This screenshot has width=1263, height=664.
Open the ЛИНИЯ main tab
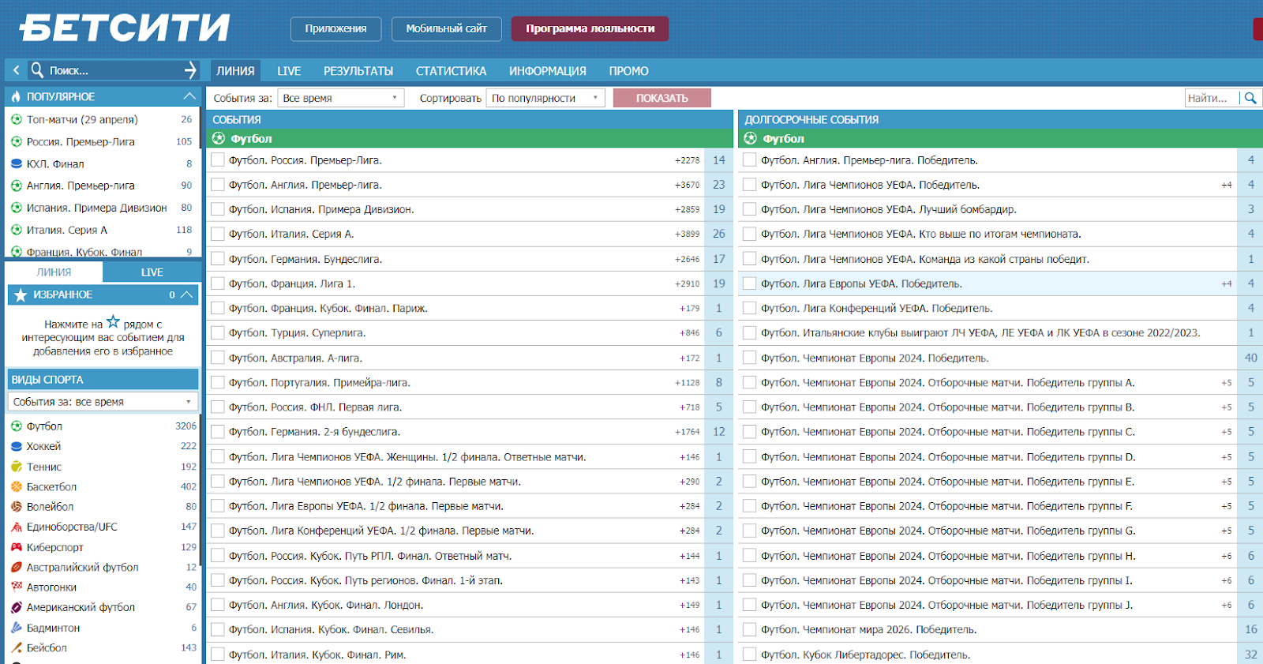235,70
